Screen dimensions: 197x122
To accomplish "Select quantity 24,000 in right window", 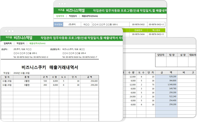I will 131,97.
